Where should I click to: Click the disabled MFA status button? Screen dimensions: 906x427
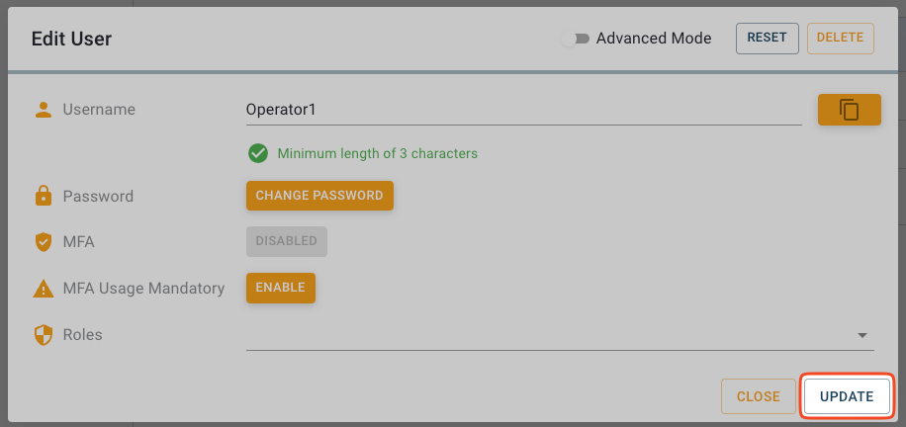pos(287,241)
